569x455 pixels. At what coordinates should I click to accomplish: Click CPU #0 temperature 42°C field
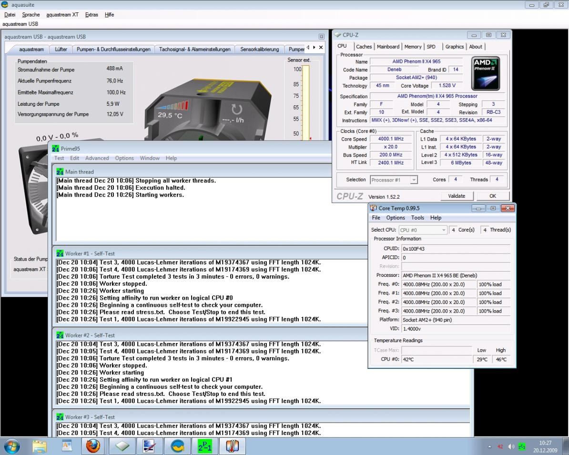(437, 359)
